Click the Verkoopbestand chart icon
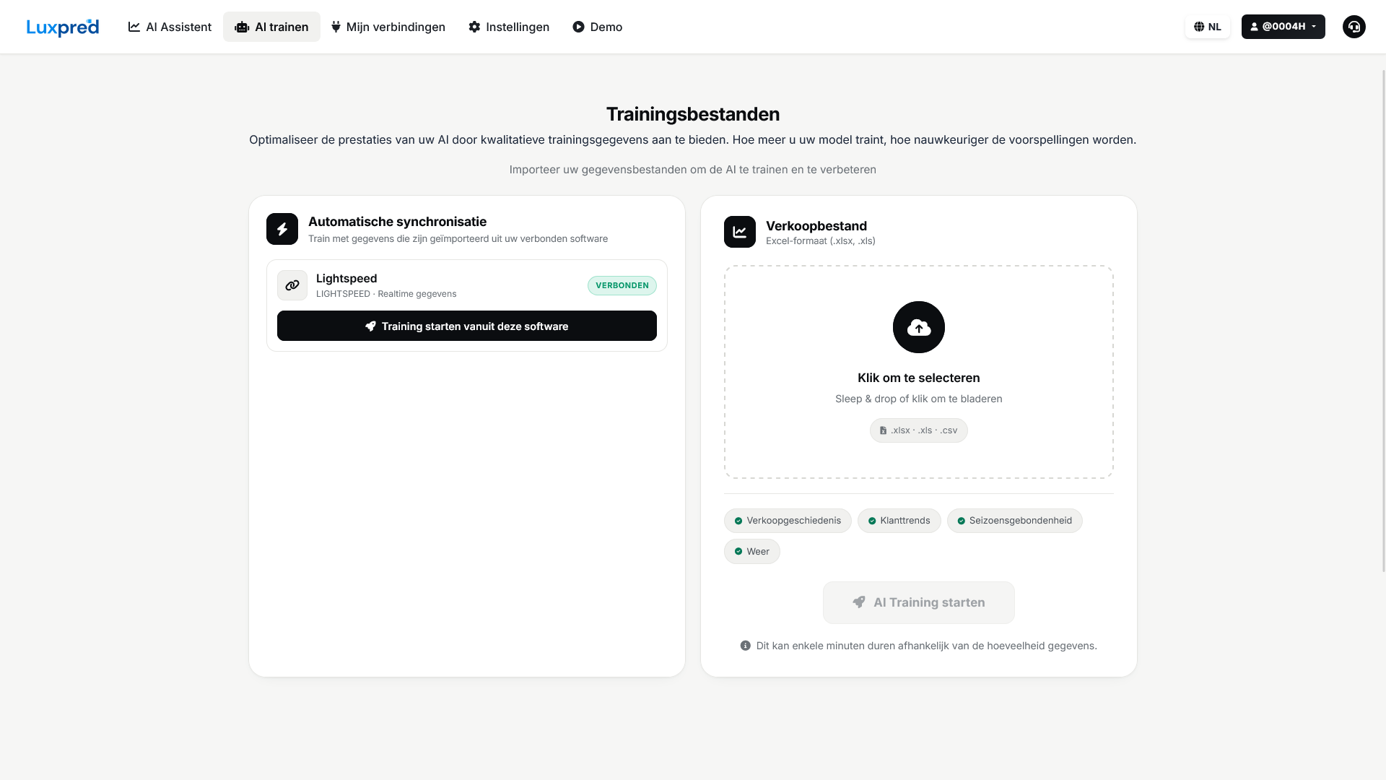This screenshot has height=780, width=1386. tap(739, 232)
